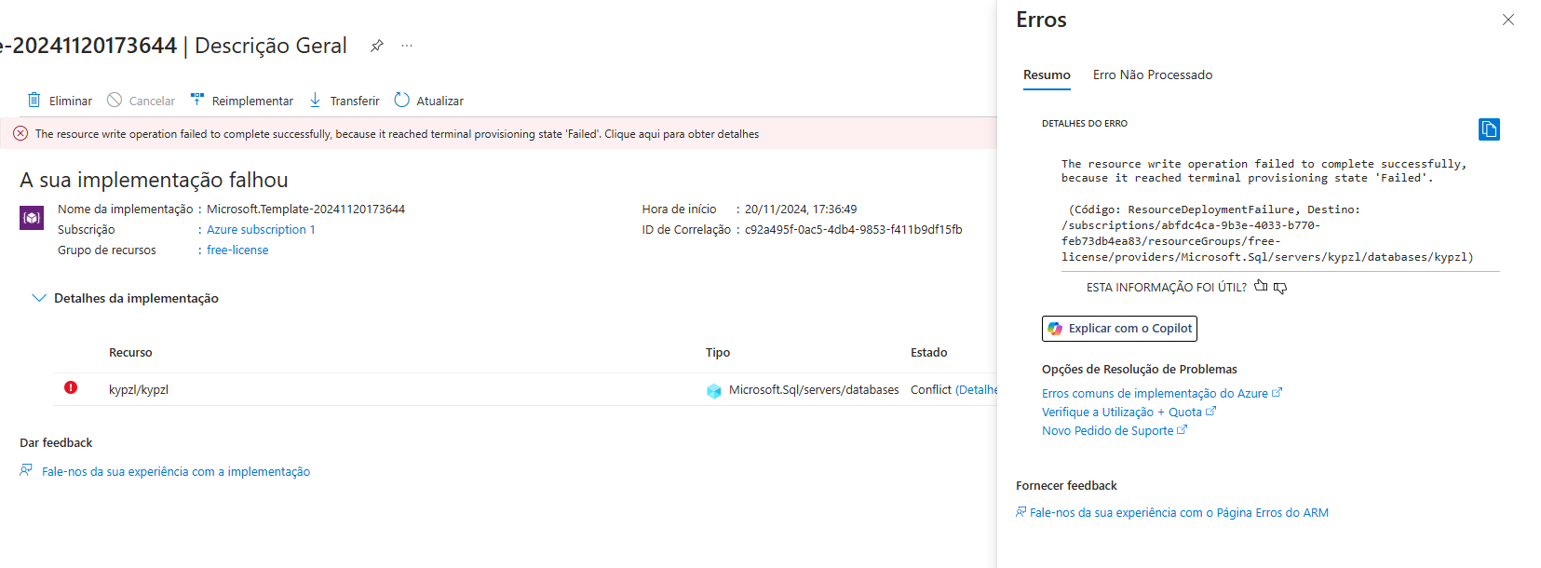1541x568 pixels.
Task: Open the free-license resource group link
Action: (237, 250)
